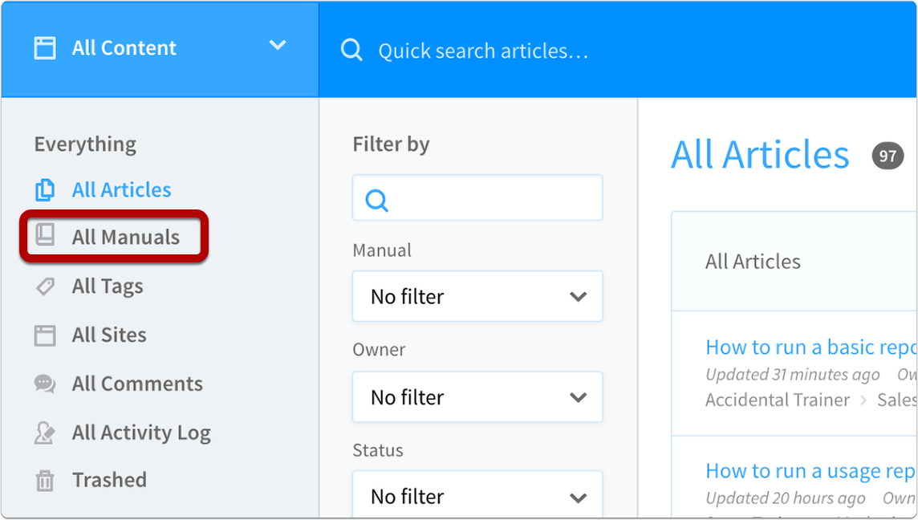
Task: Click the Trashed bin icon
Action: [x=45, y=481]
